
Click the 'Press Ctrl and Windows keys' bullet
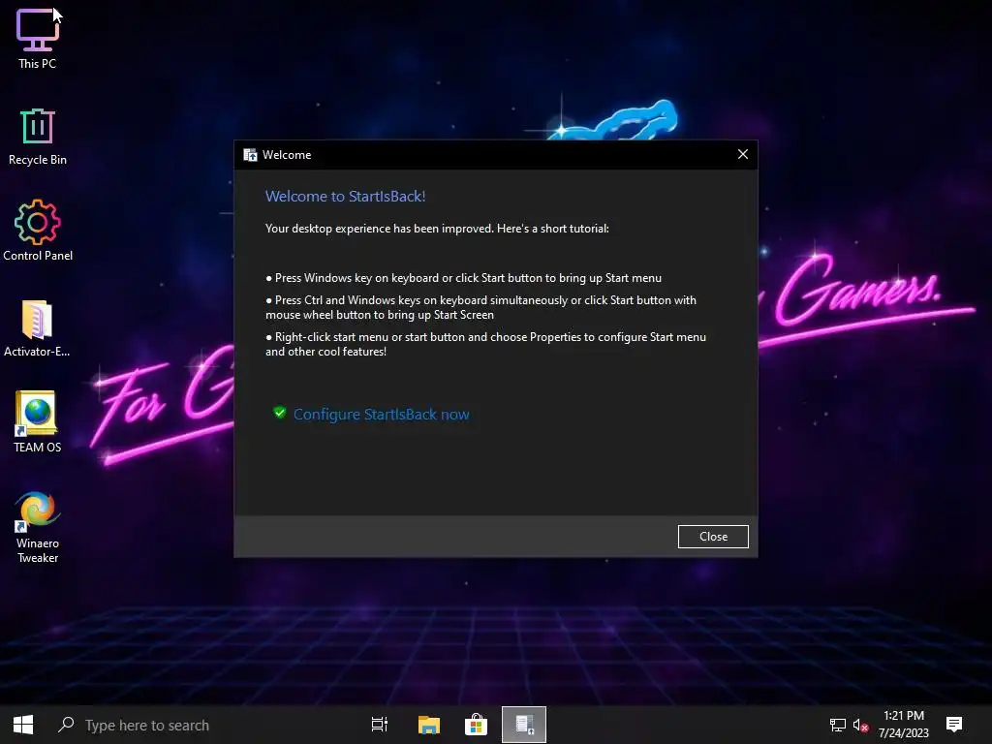tap(480, 307)
